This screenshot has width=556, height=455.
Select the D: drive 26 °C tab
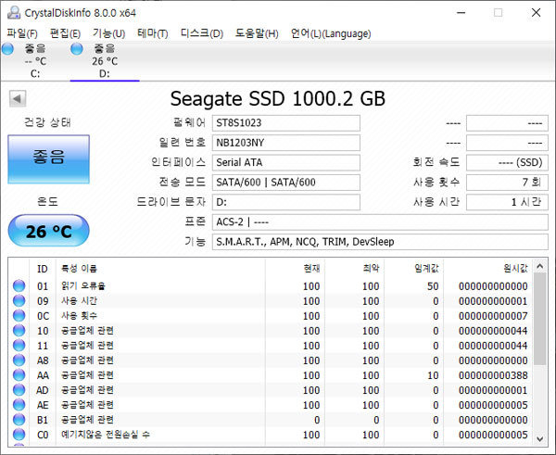pos(105,60)
